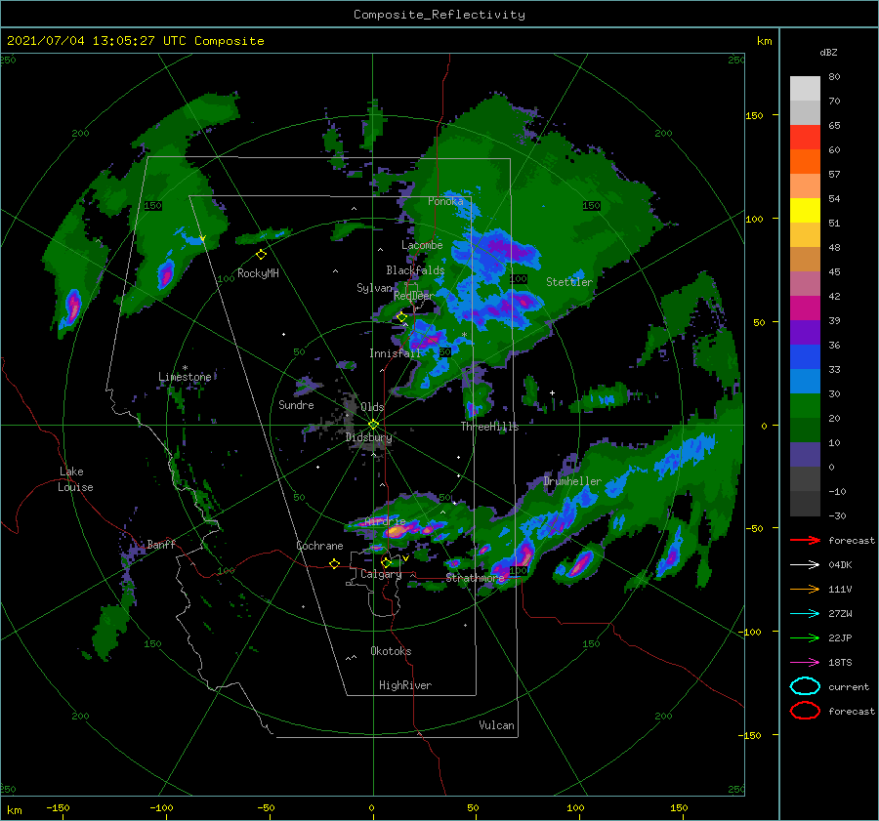This screenshot has height=821, width=879.
Task: Click the HighRiver city label
Action: click(405, 685)
